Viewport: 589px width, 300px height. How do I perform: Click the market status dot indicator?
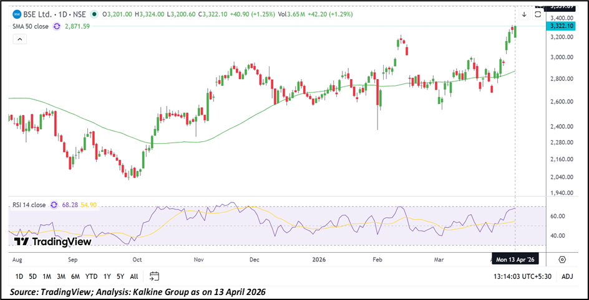(94, 14)
